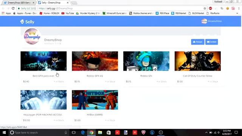The height and width of the screenshot is (136, 242).
Task: Click the Contact button
Action: [x=211, y=42]
